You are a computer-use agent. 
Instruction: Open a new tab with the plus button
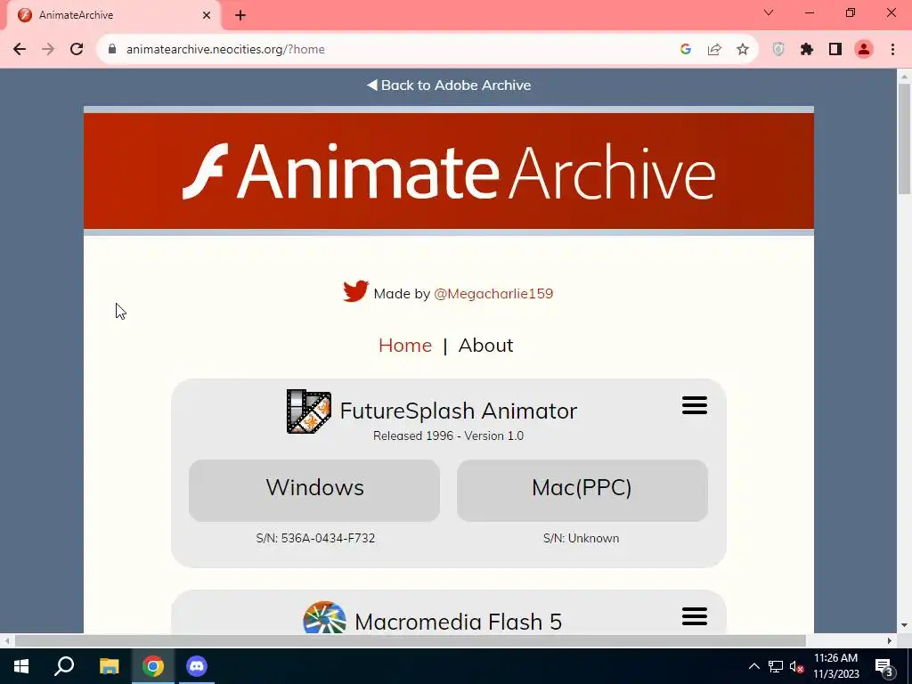240,15
